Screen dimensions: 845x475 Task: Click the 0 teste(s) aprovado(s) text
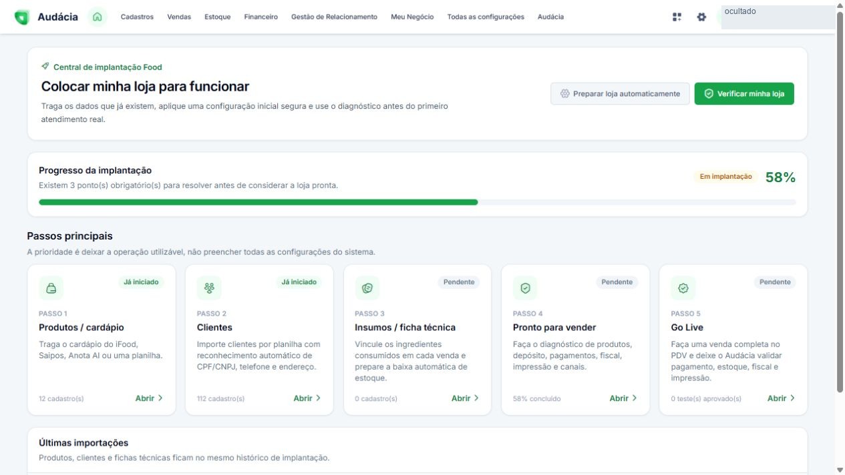coord(706,399)
